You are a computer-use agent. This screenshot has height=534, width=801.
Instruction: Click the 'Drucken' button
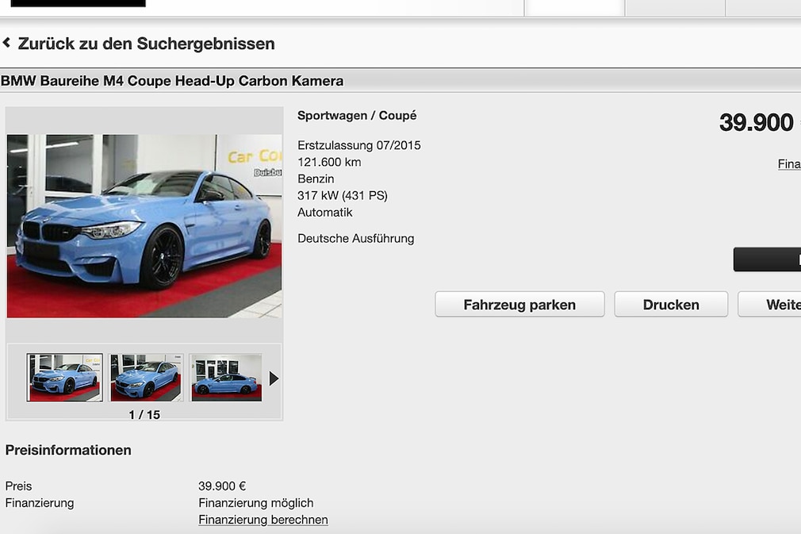coord(671,305)
